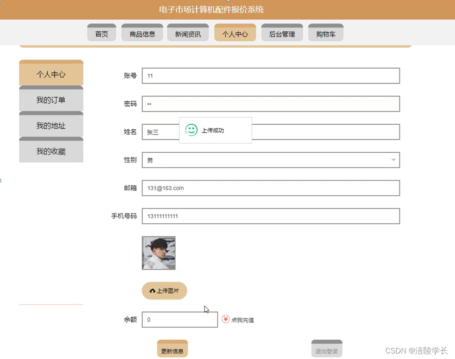Click the 退出登录 logout button

[327, 349]
